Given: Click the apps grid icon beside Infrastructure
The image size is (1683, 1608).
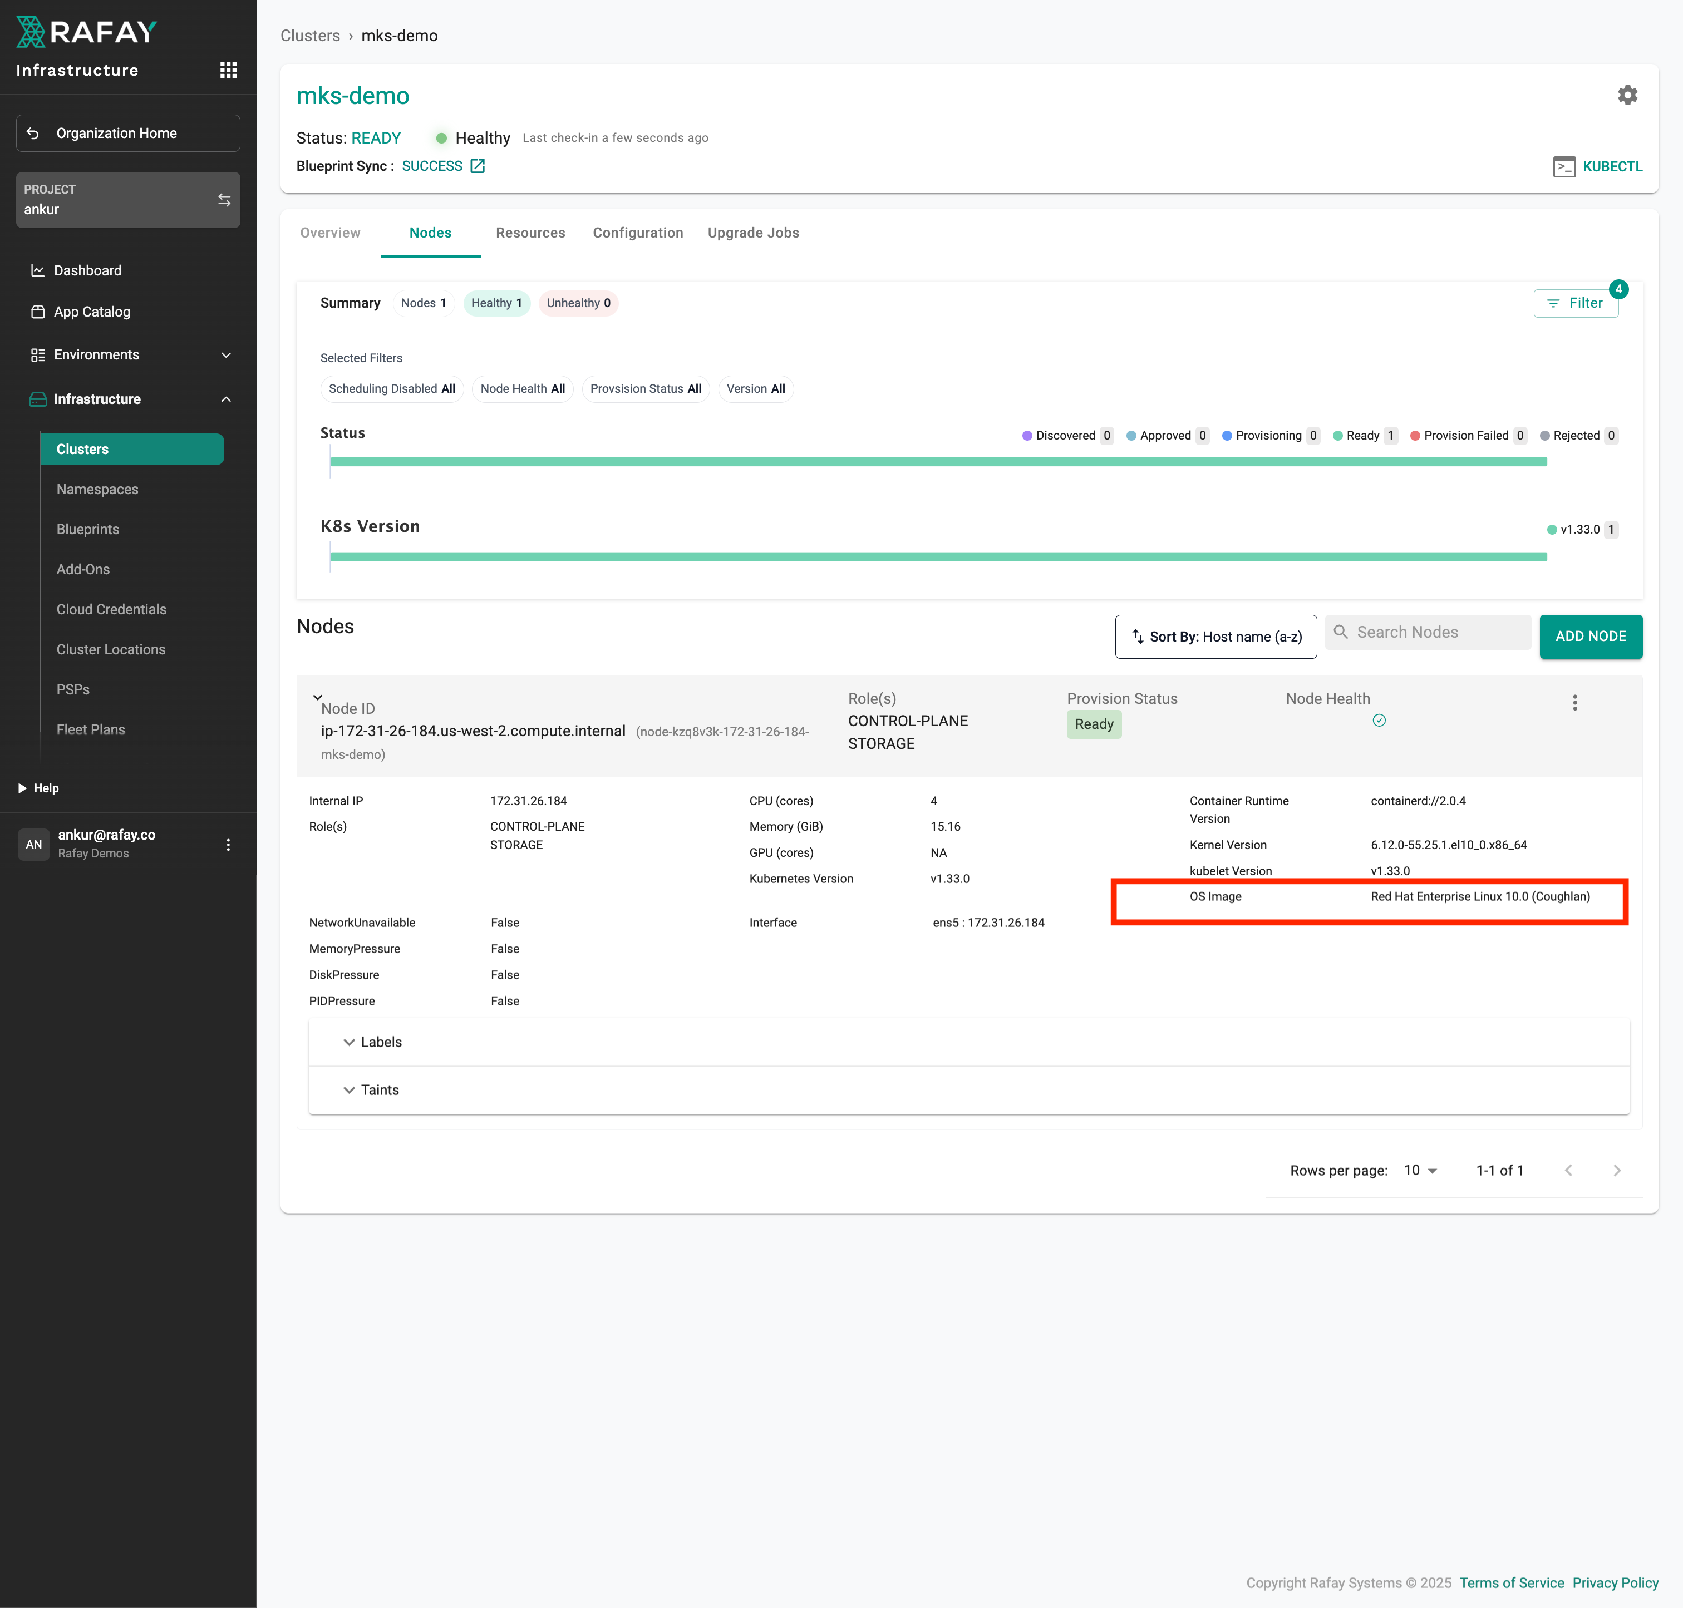Looking at the screenshot, I should tap(228, 70).
